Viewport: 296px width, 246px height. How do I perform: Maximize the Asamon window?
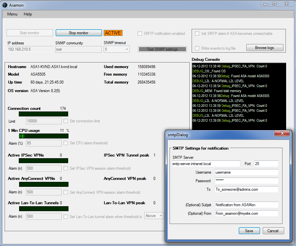click(x=274, y=4)
